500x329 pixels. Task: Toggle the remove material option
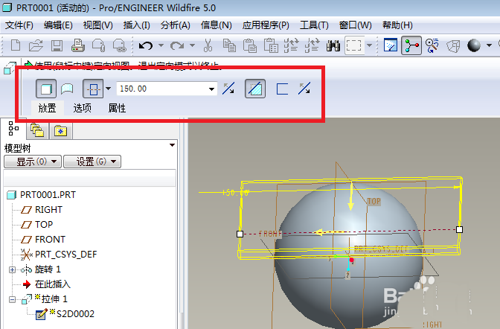pyautogui.click(x=255, y=89)
